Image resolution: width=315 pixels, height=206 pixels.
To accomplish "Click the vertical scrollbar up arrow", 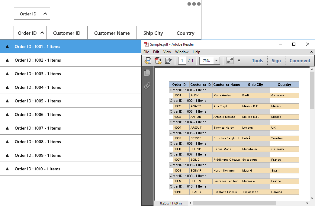I will [312, 69].
